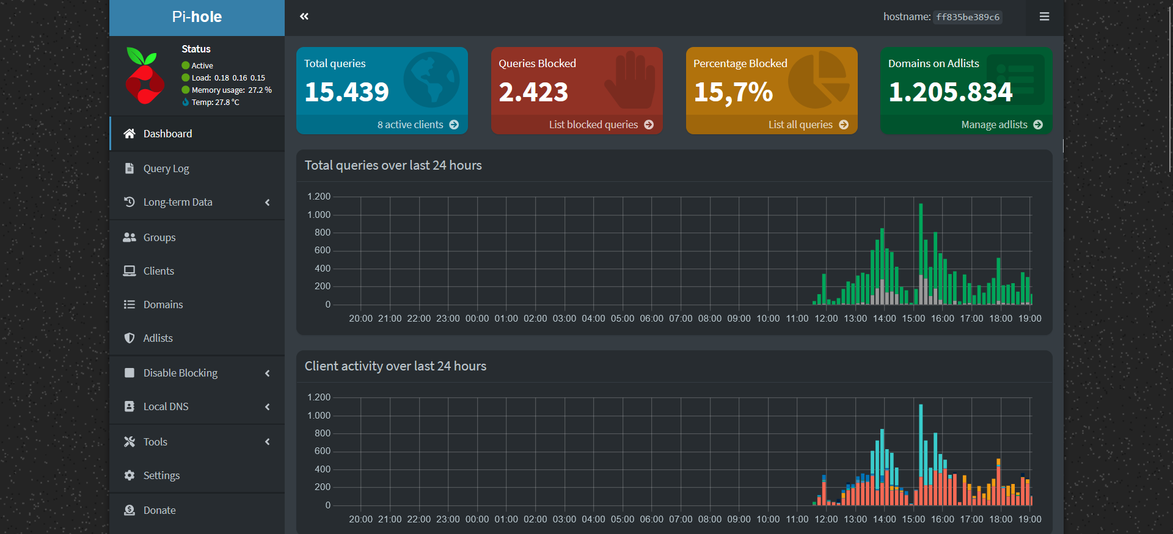1173x534 pixels.
Task: Click the Donate icon in sidebar
Action: coord(130,510)
